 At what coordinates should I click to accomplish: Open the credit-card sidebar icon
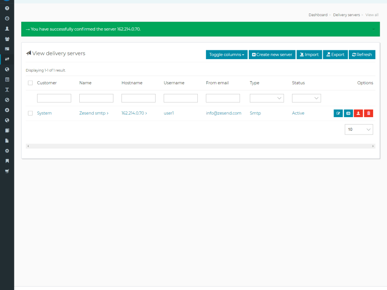(x=7, y=49)
